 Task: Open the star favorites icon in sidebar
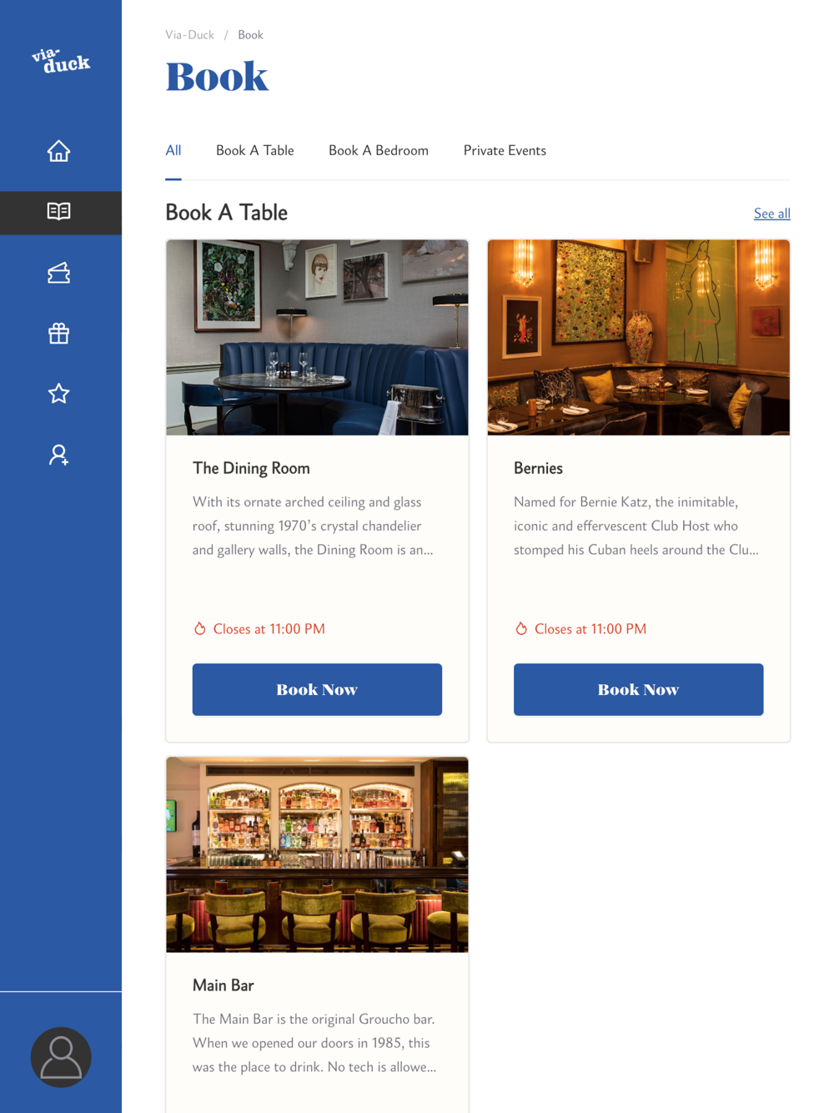coord(58,394)
